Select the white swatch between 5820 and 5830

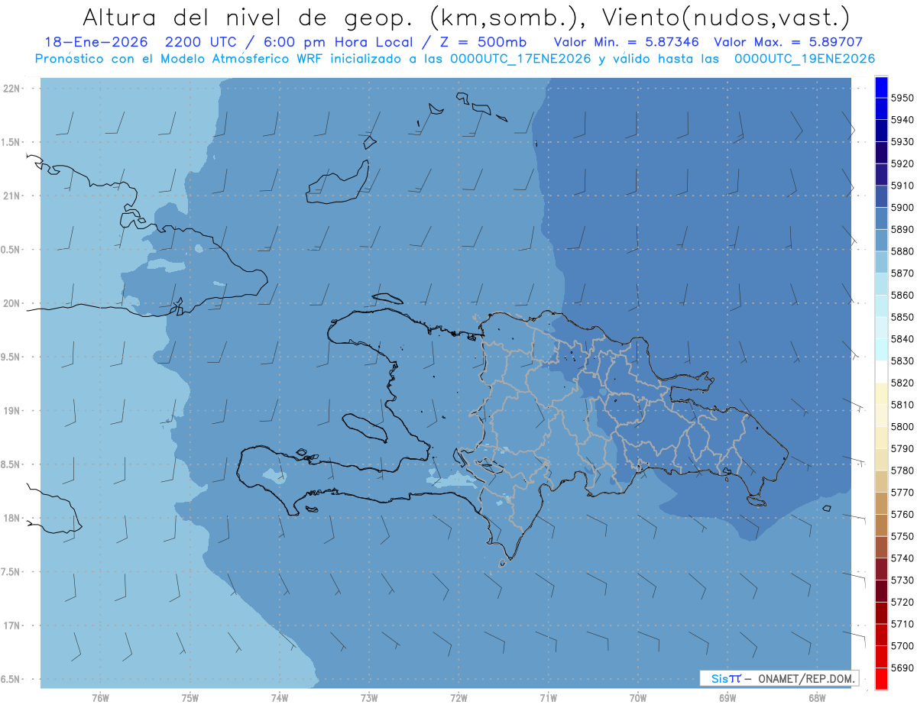[881, 372]
